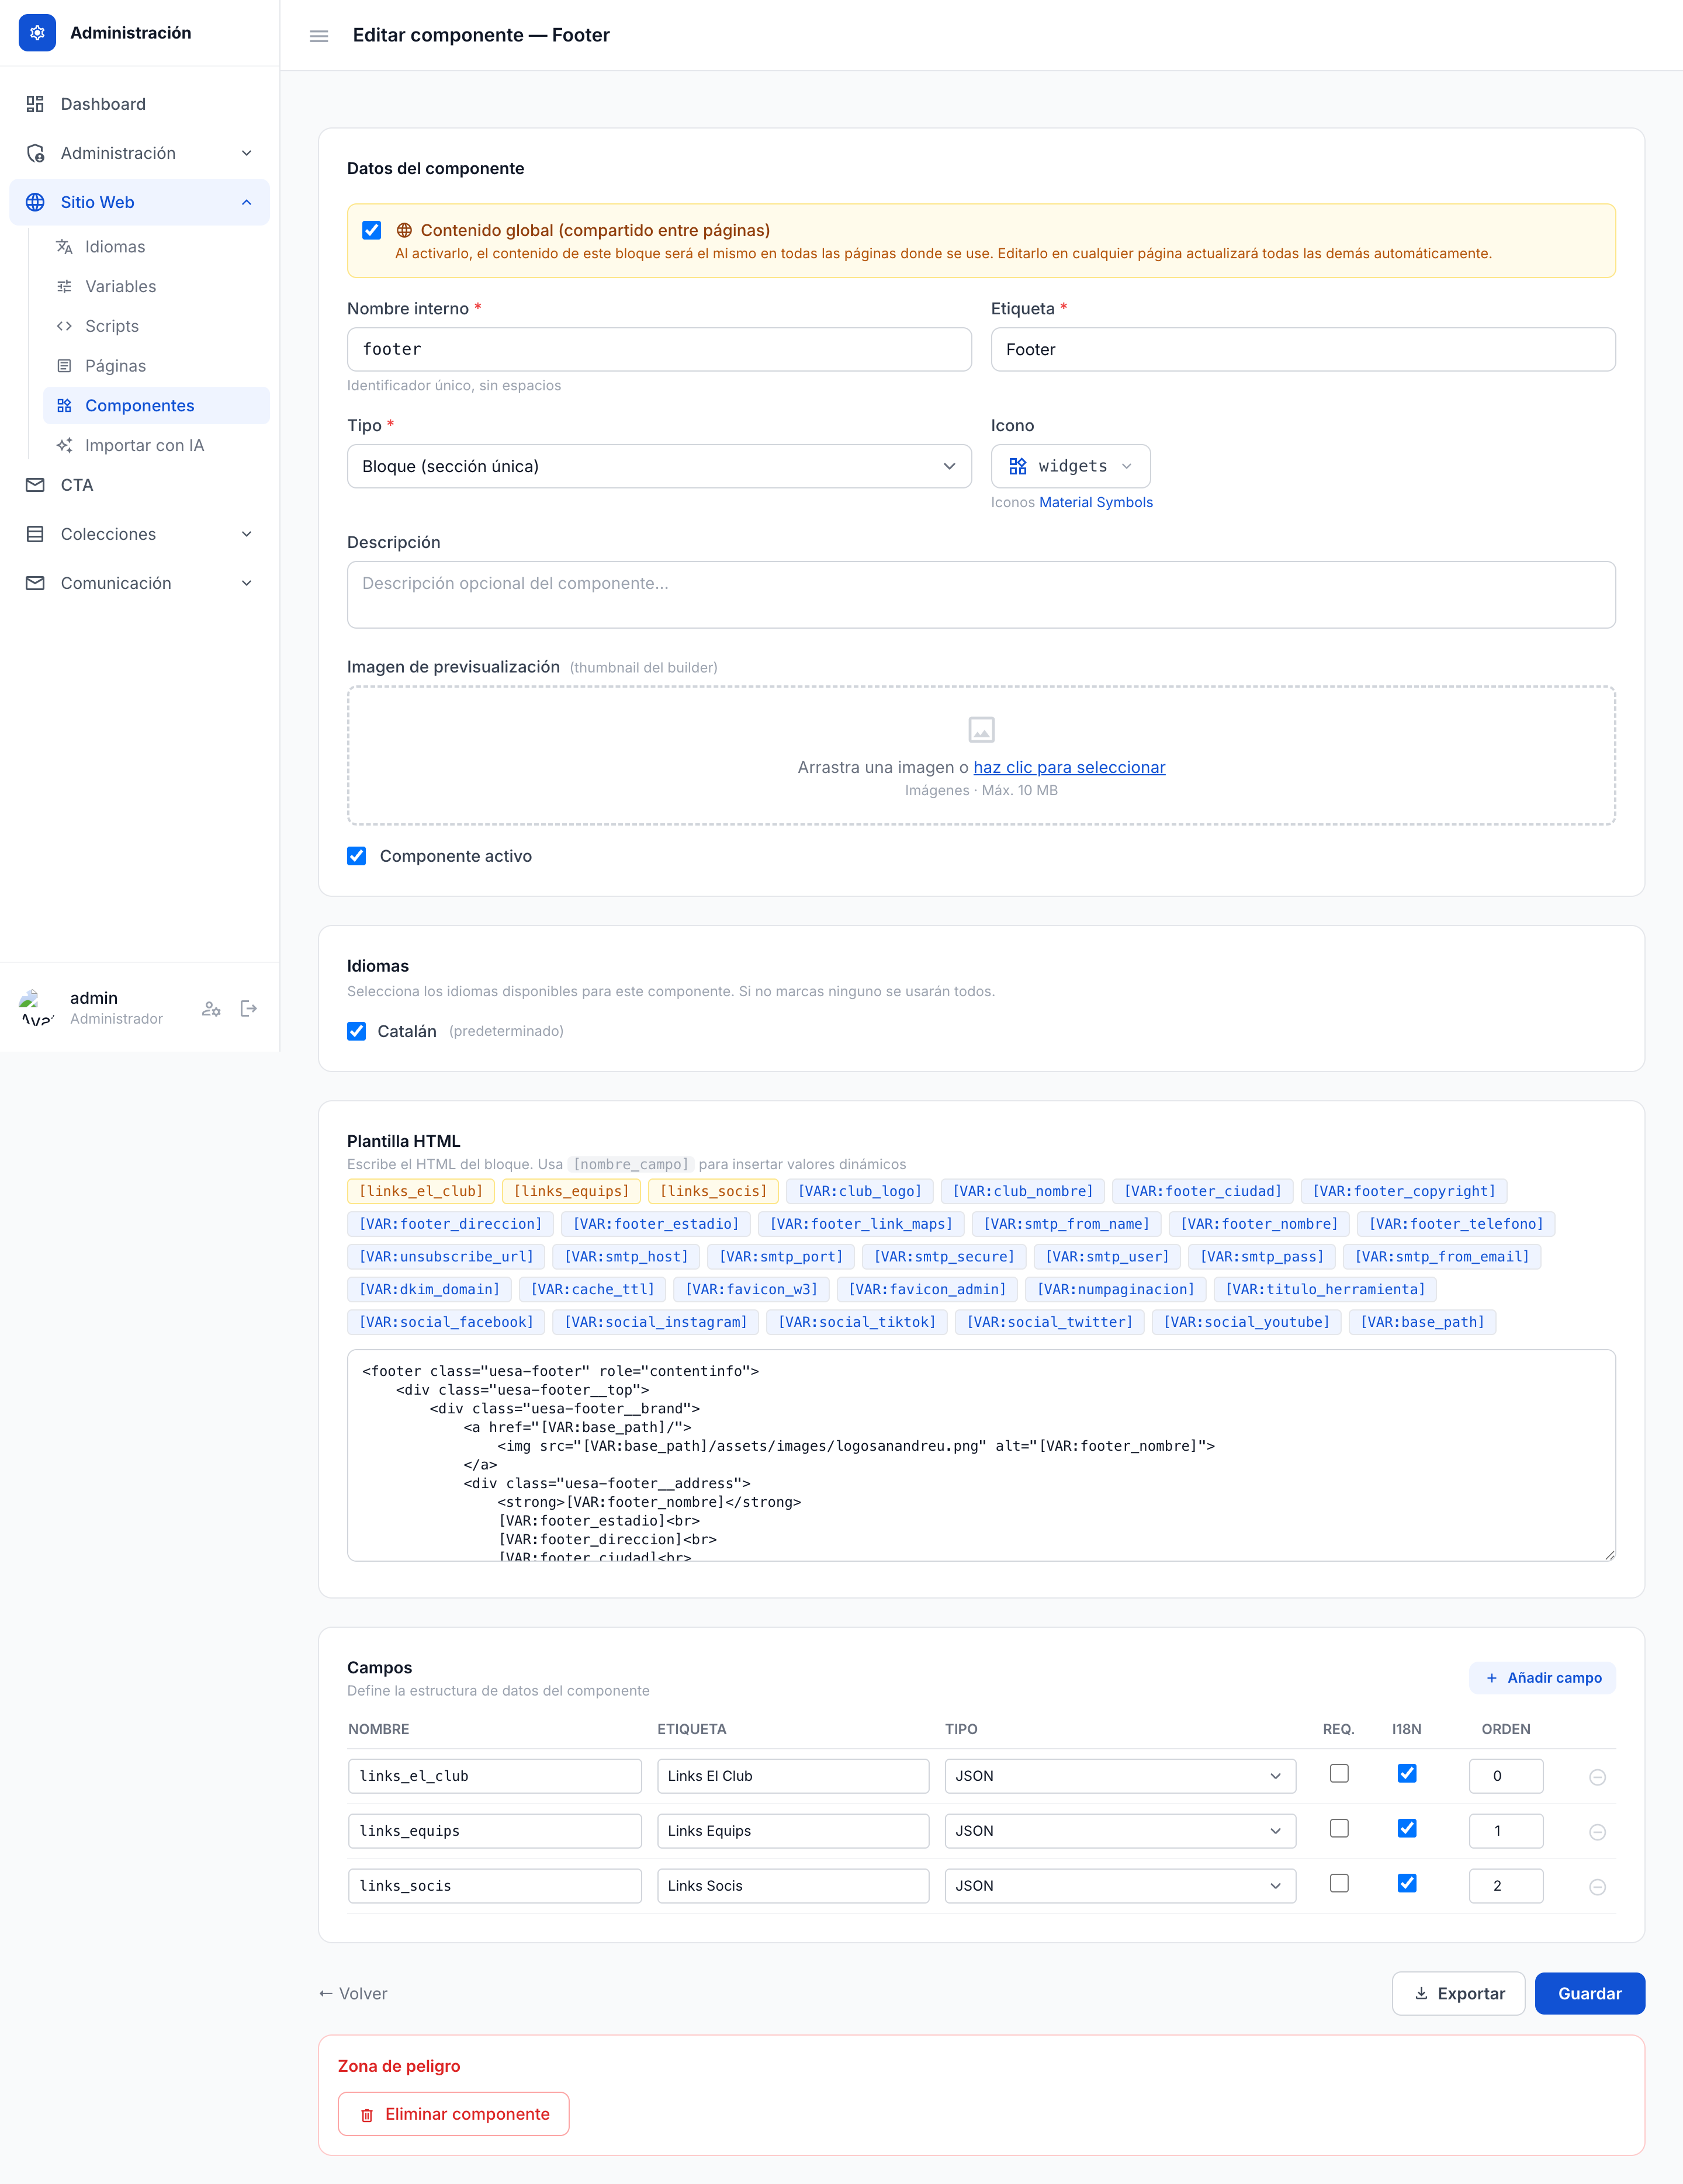Toggle I18N for links_equips row
The image size is (1683, 2184).
(1407, 1829)
